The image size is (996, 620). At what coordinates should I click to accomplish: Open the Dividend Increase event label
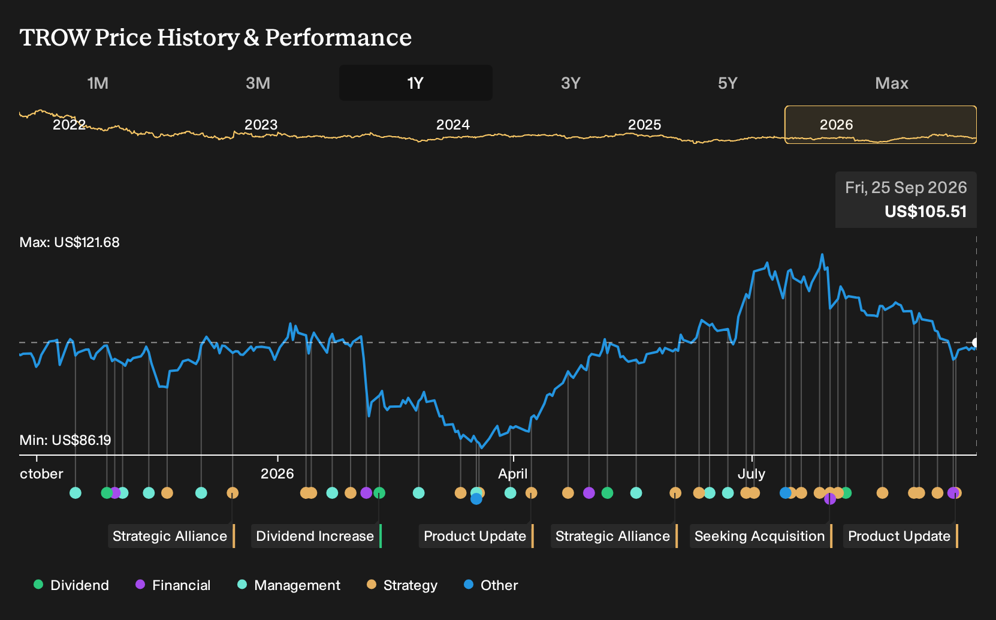pos(316,536)
